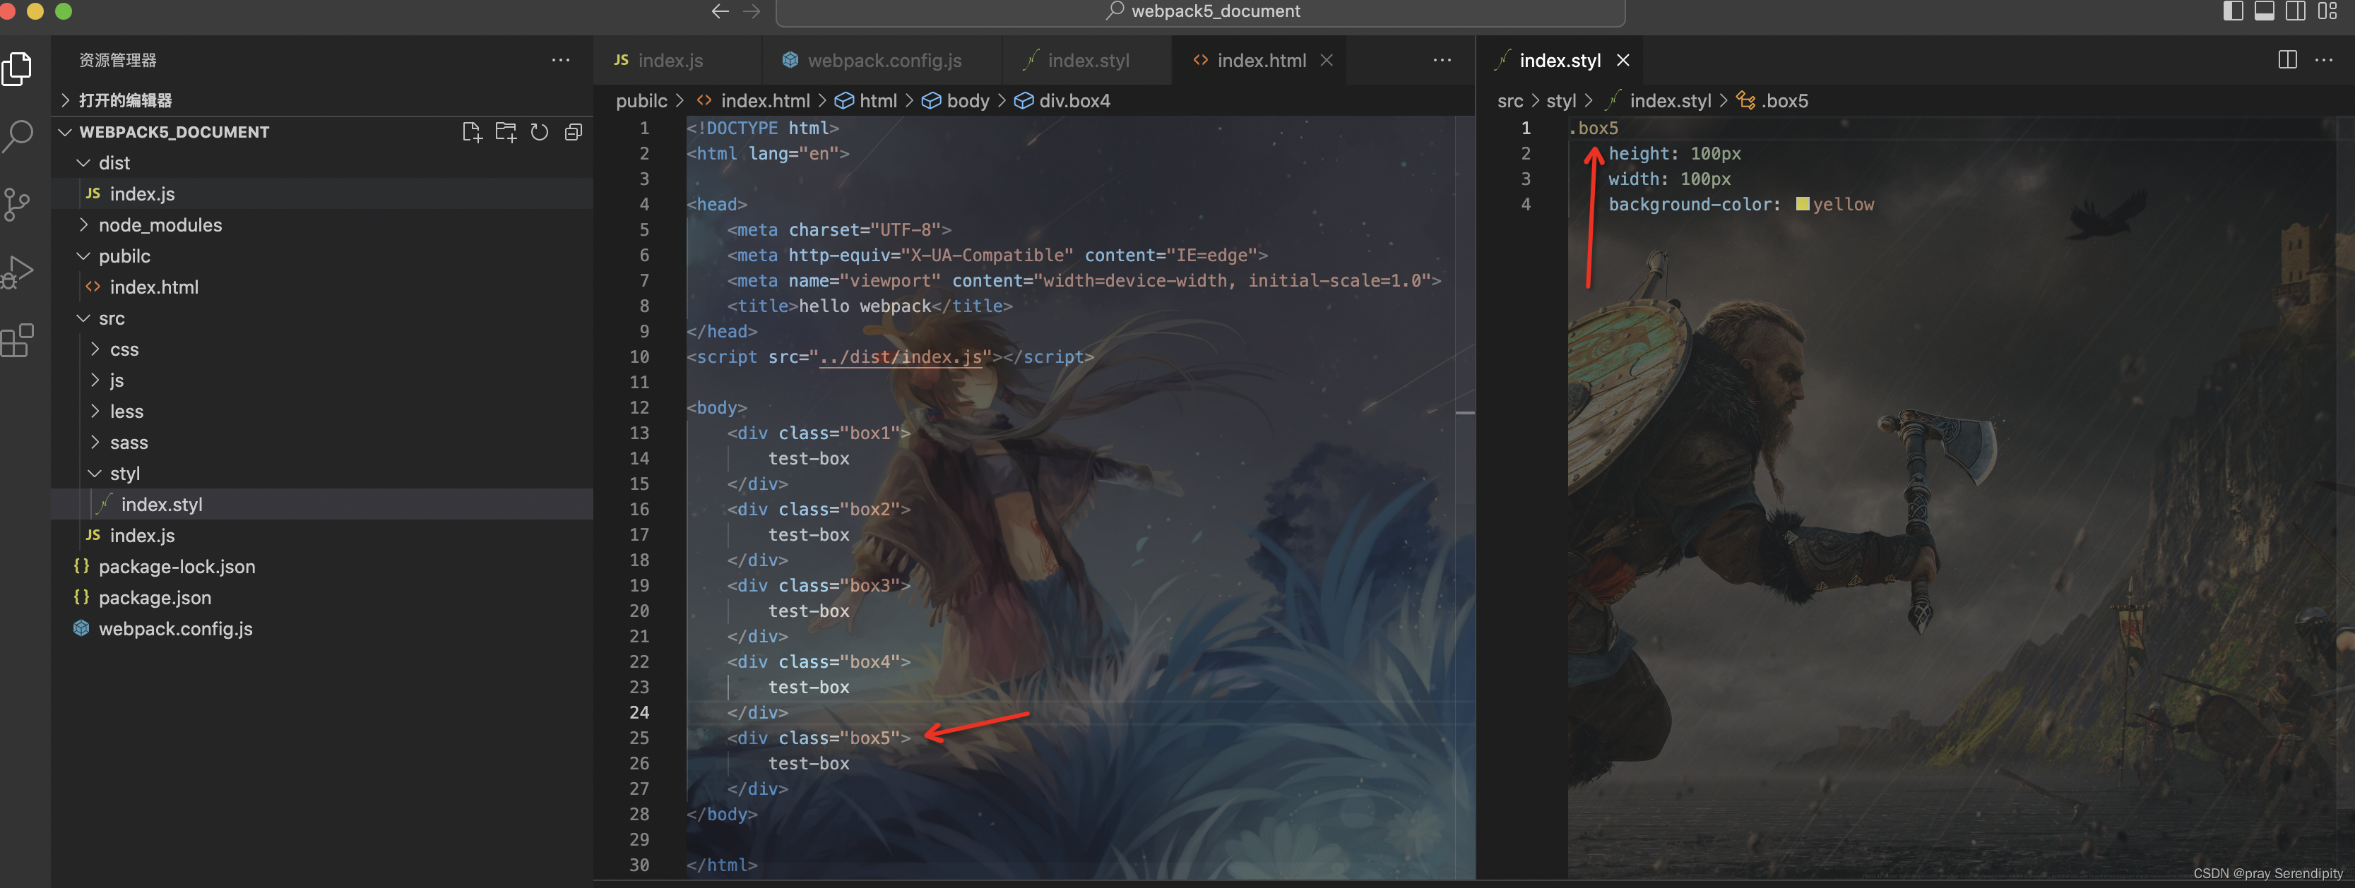Click the New Folder icon in explorer
The height and width of the screenshot is (888, 2355).
(x=506, y=133)
